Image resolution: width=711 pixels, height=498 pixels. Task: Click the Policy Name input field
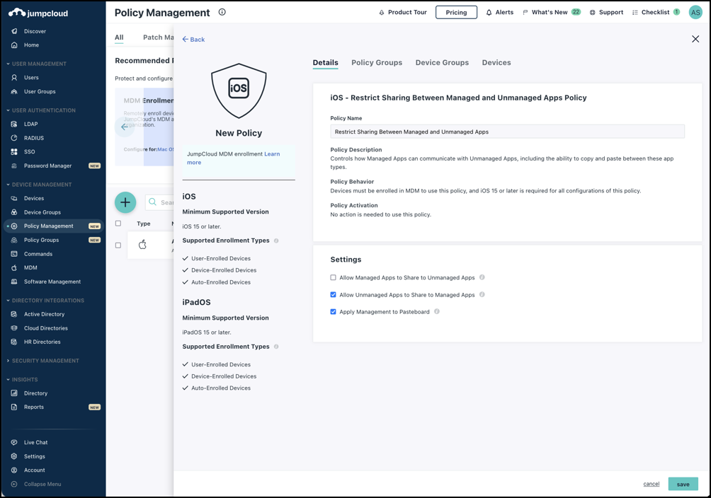[507, 132]
